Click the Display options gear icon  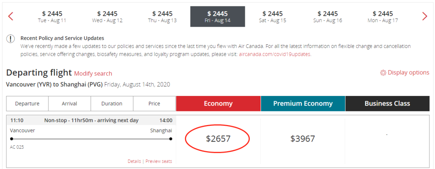point(383,73)
